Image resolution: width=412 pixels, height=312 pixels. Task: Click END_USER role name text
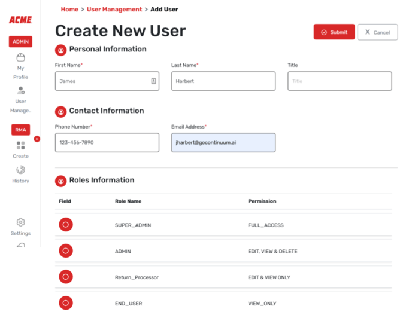[128, 304]
